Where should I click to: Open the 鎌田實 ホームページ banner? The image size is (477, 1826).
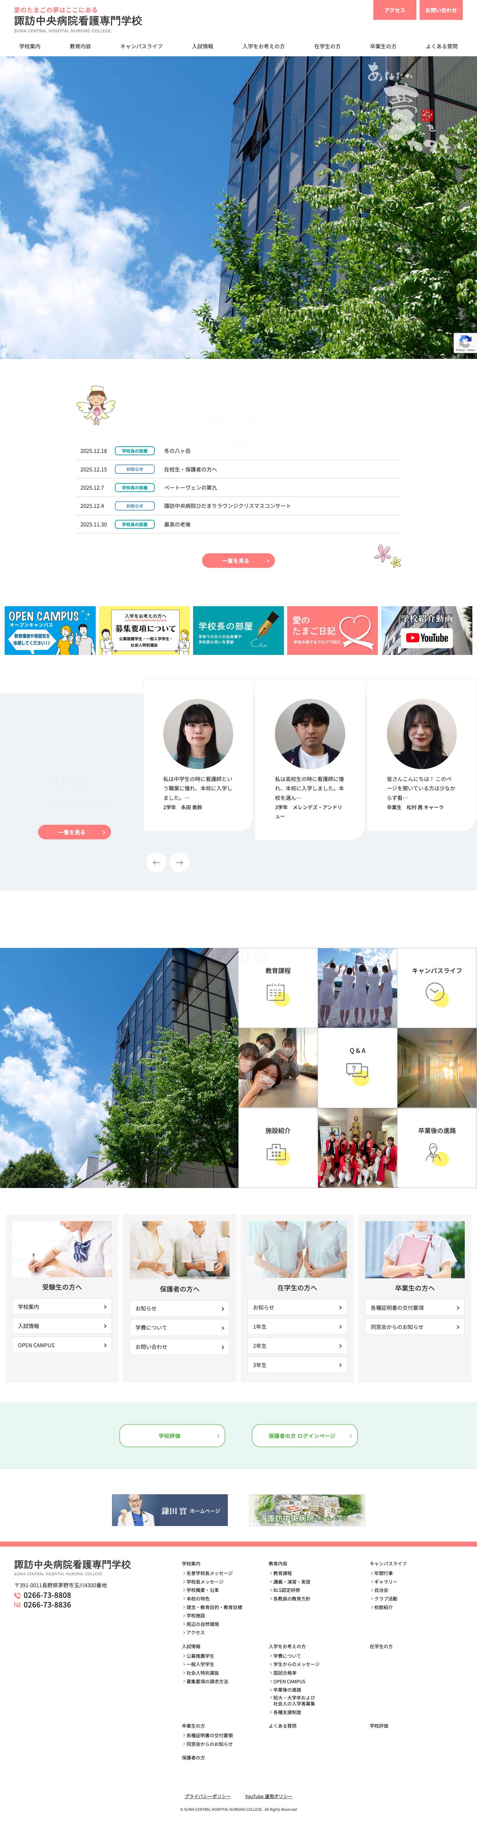tap(170, 1510)
